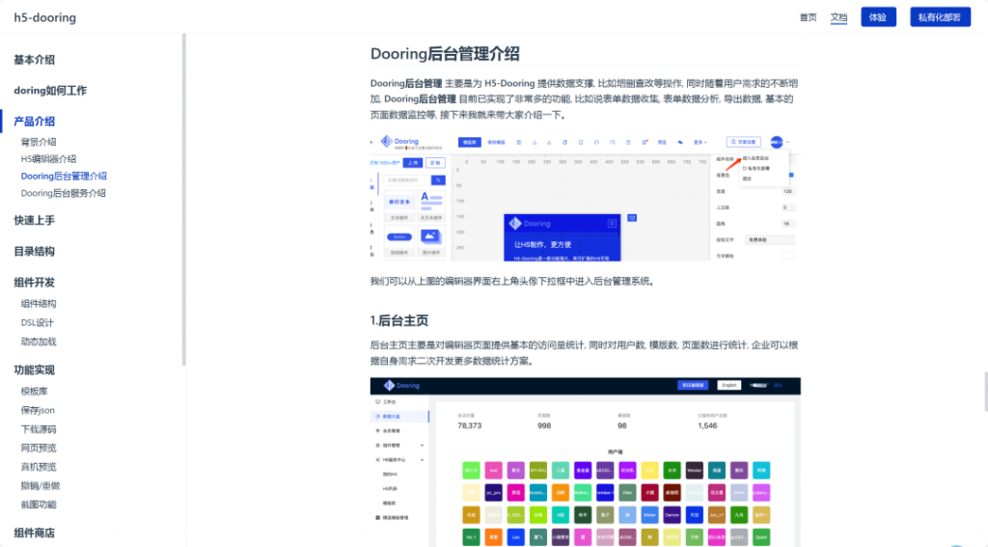The image size is (988, 547).
Task: Select the Dooring后台管理介绍 sidebar link
Action: [x=64, y=176]
